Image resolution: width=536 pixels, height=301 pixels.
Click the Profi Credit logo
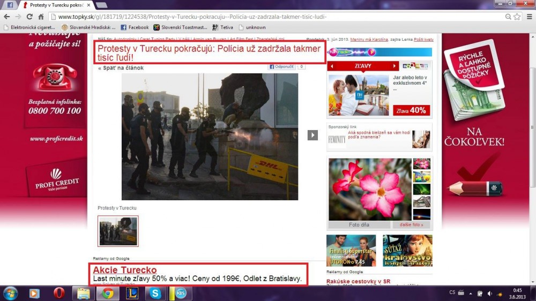[x=57, y=179]
